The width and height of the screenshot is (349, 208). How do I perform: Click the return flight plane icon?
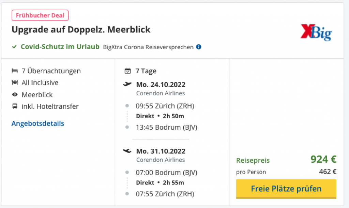pyautogui.click(x=127, y=151)
